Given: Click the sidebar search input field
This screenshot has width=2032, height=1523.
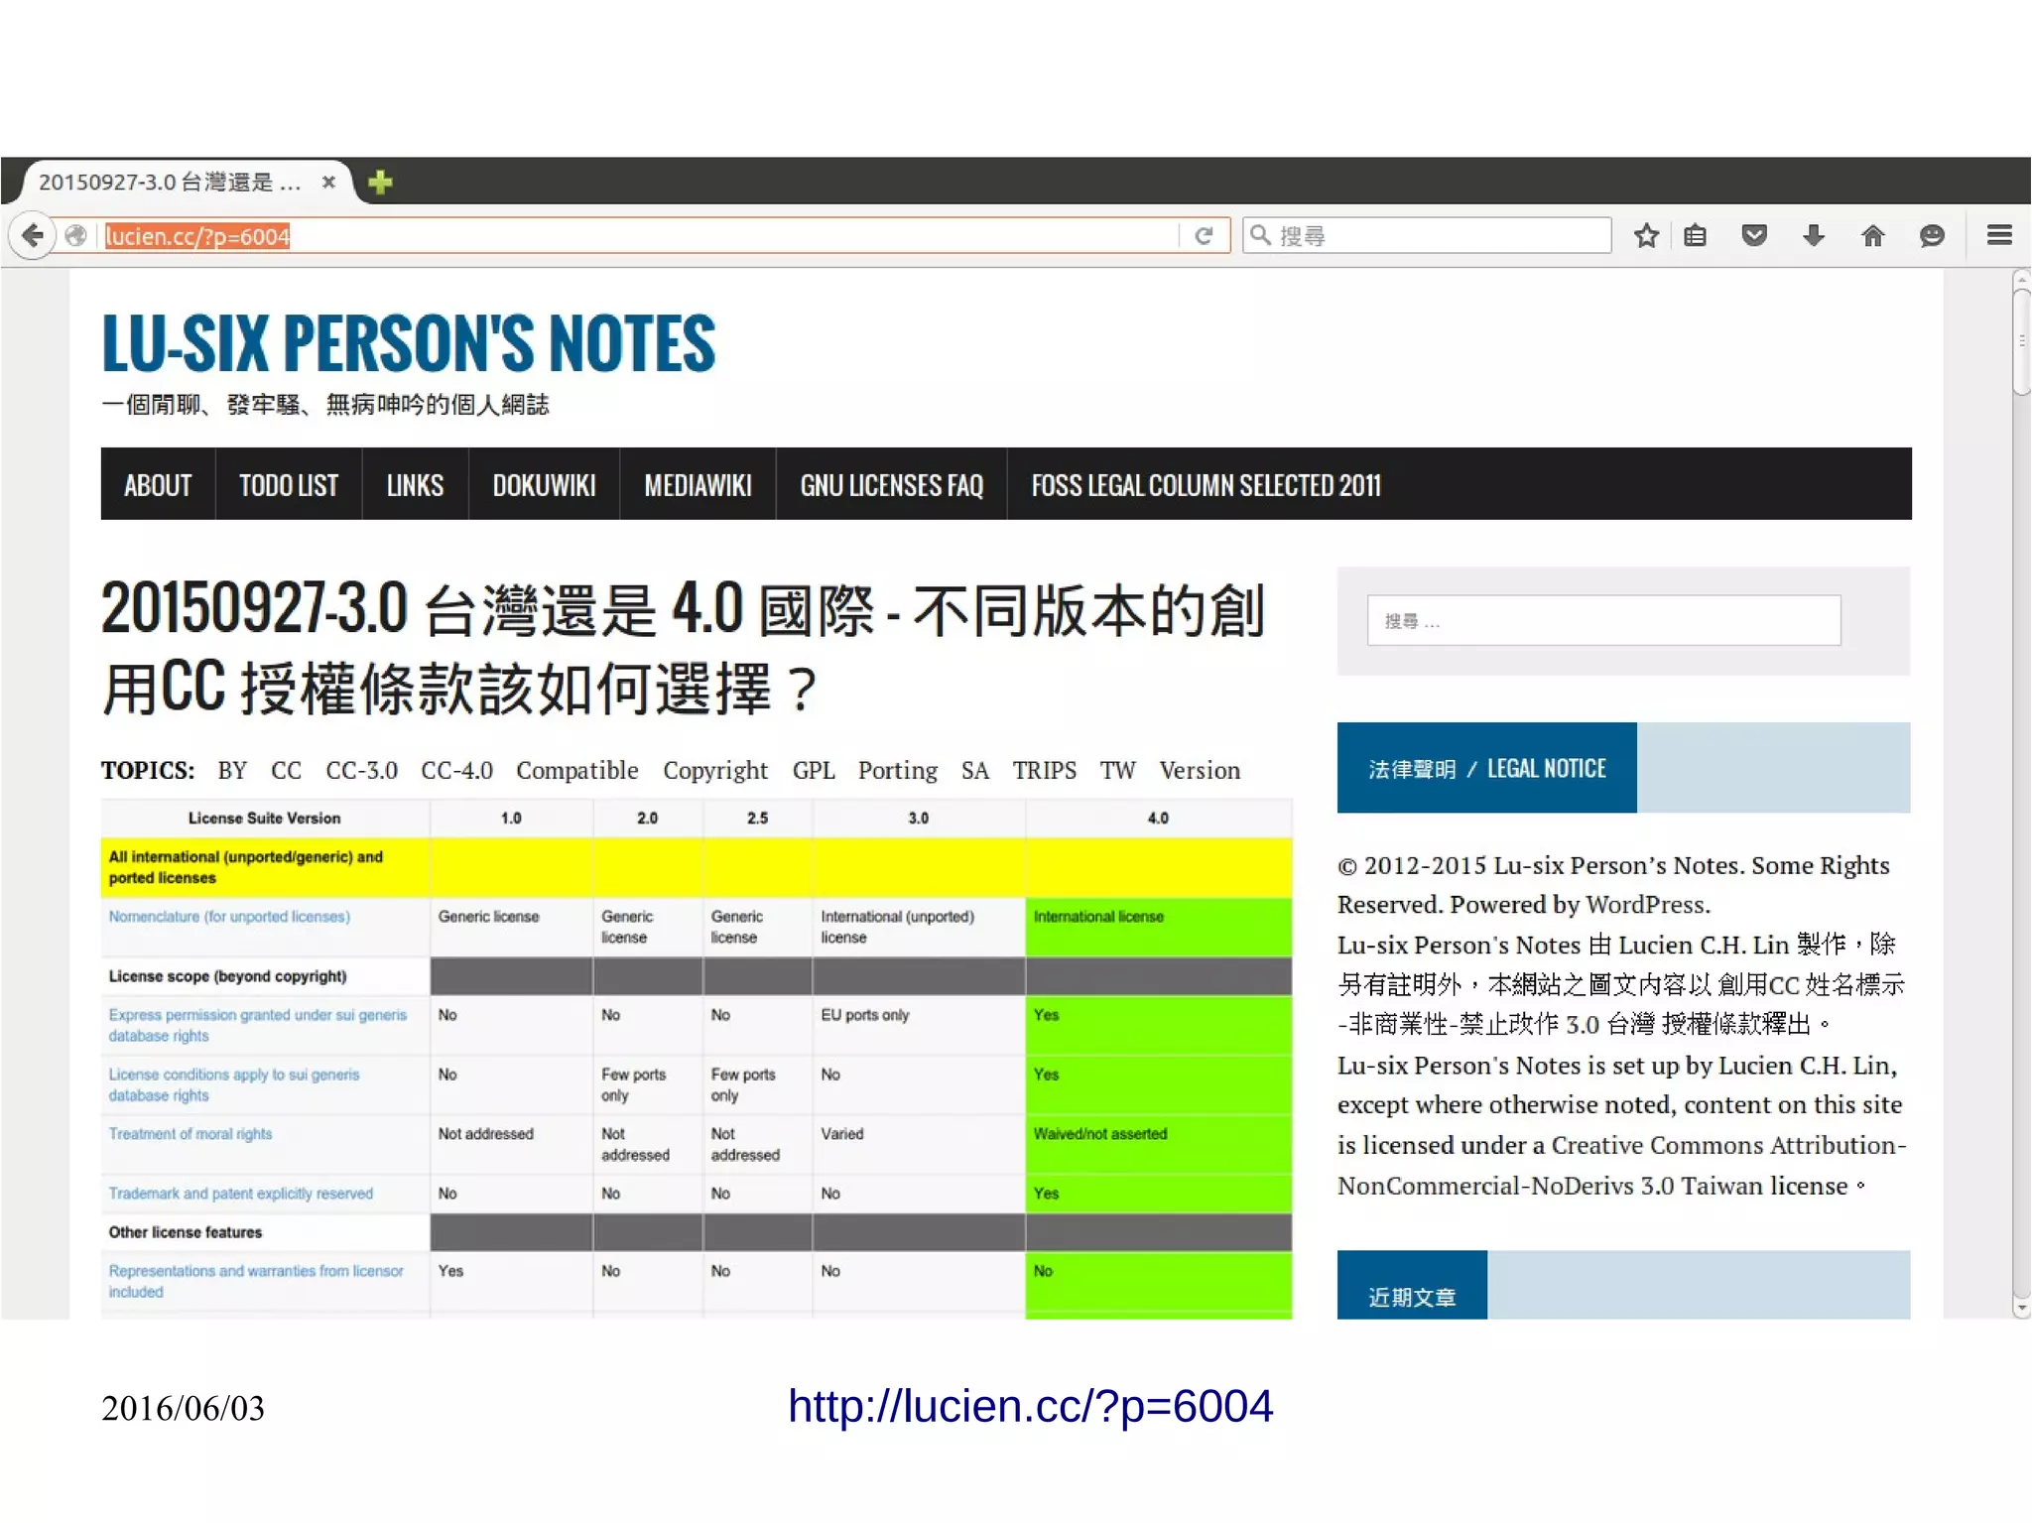Looking at the screenshot, I should coord(1602,620).
